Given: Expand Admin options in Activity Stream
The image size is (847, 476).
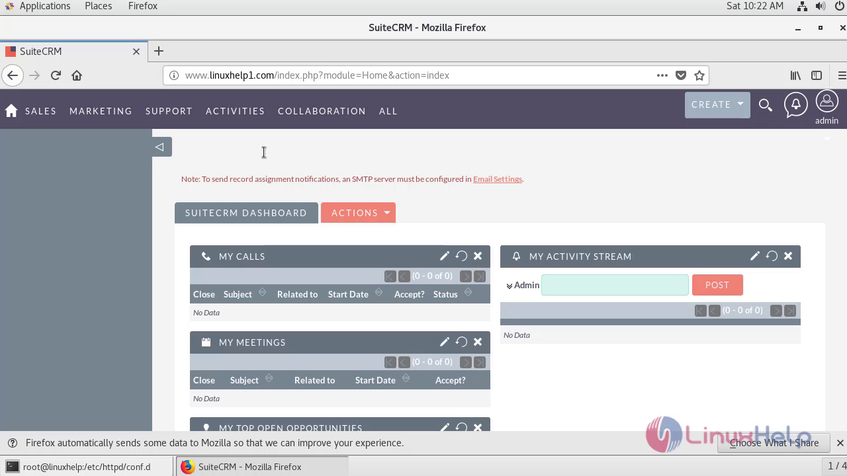Looking at the screenshot, I should (510, 286).
